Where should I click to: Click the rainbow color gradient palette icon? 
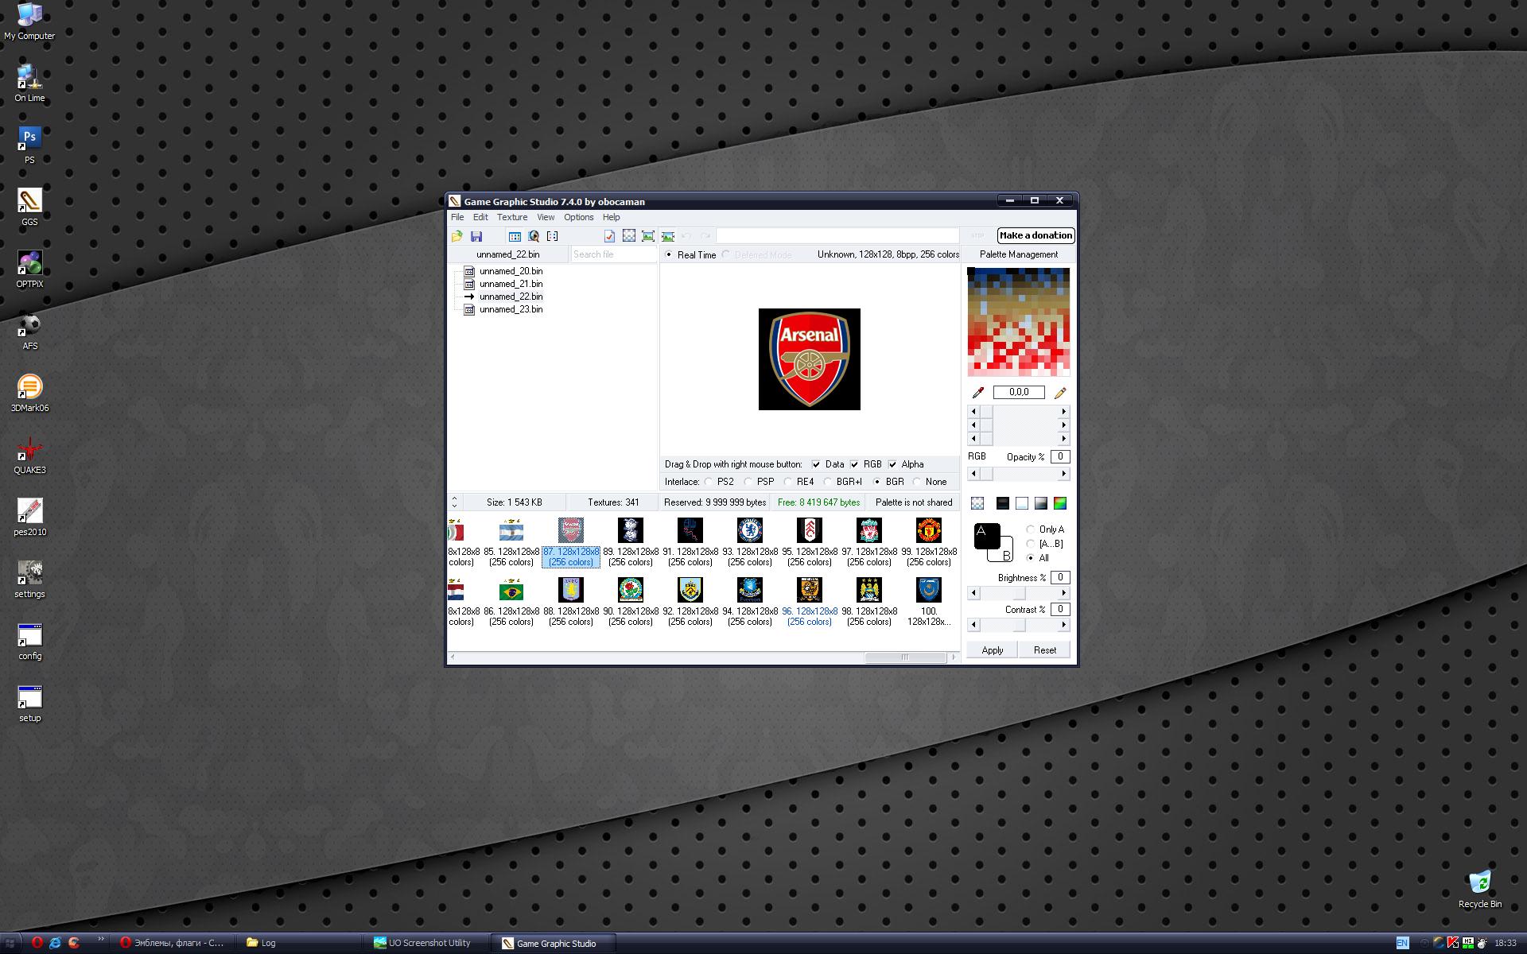coord(1059,503)
